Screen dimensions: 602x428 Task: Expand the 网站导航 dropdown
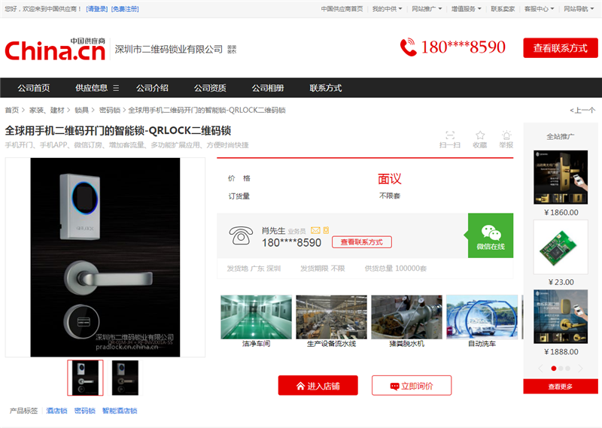(x=579, y=9)
